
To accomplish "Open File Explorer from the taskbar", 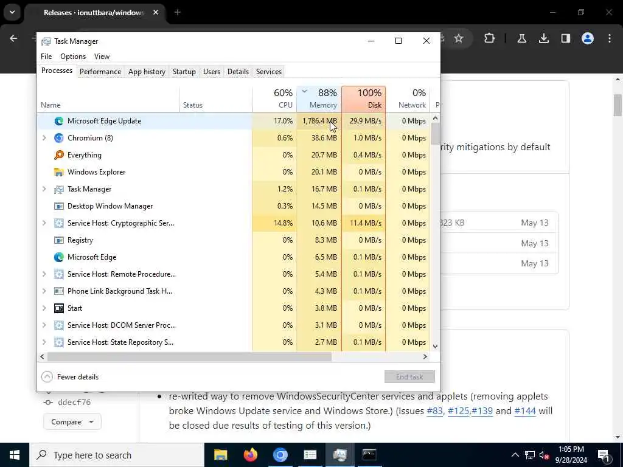I will pyautogui.click(x=220, y=455).
